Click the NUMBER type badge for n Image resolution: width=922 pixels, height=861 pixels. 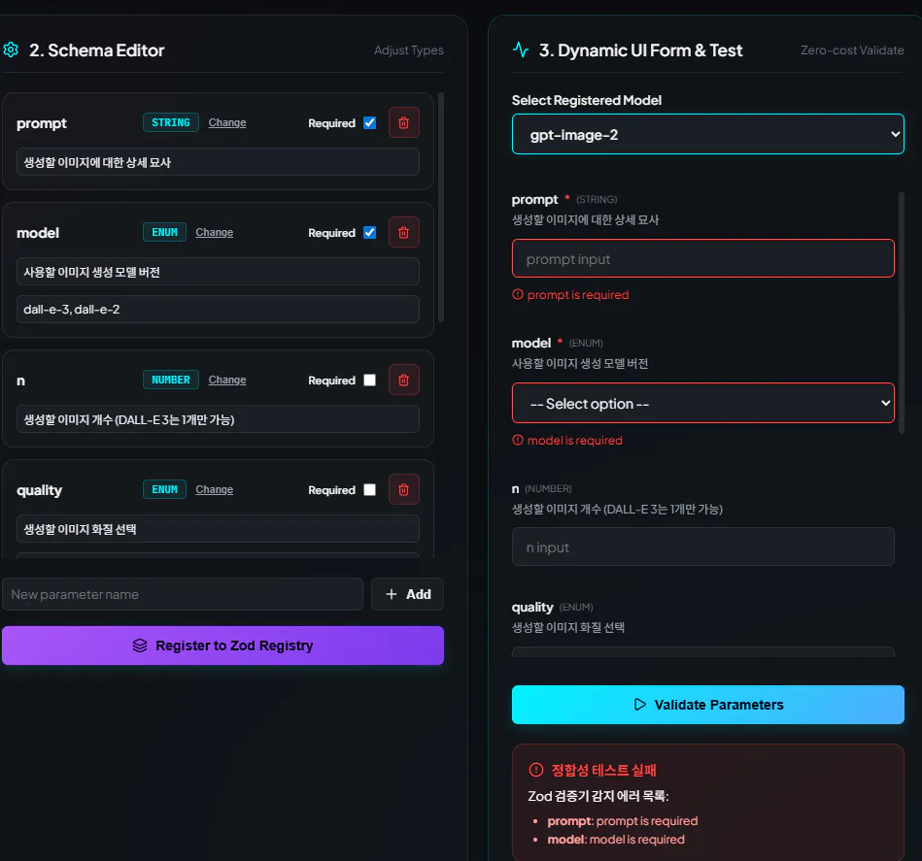point(171,380)
